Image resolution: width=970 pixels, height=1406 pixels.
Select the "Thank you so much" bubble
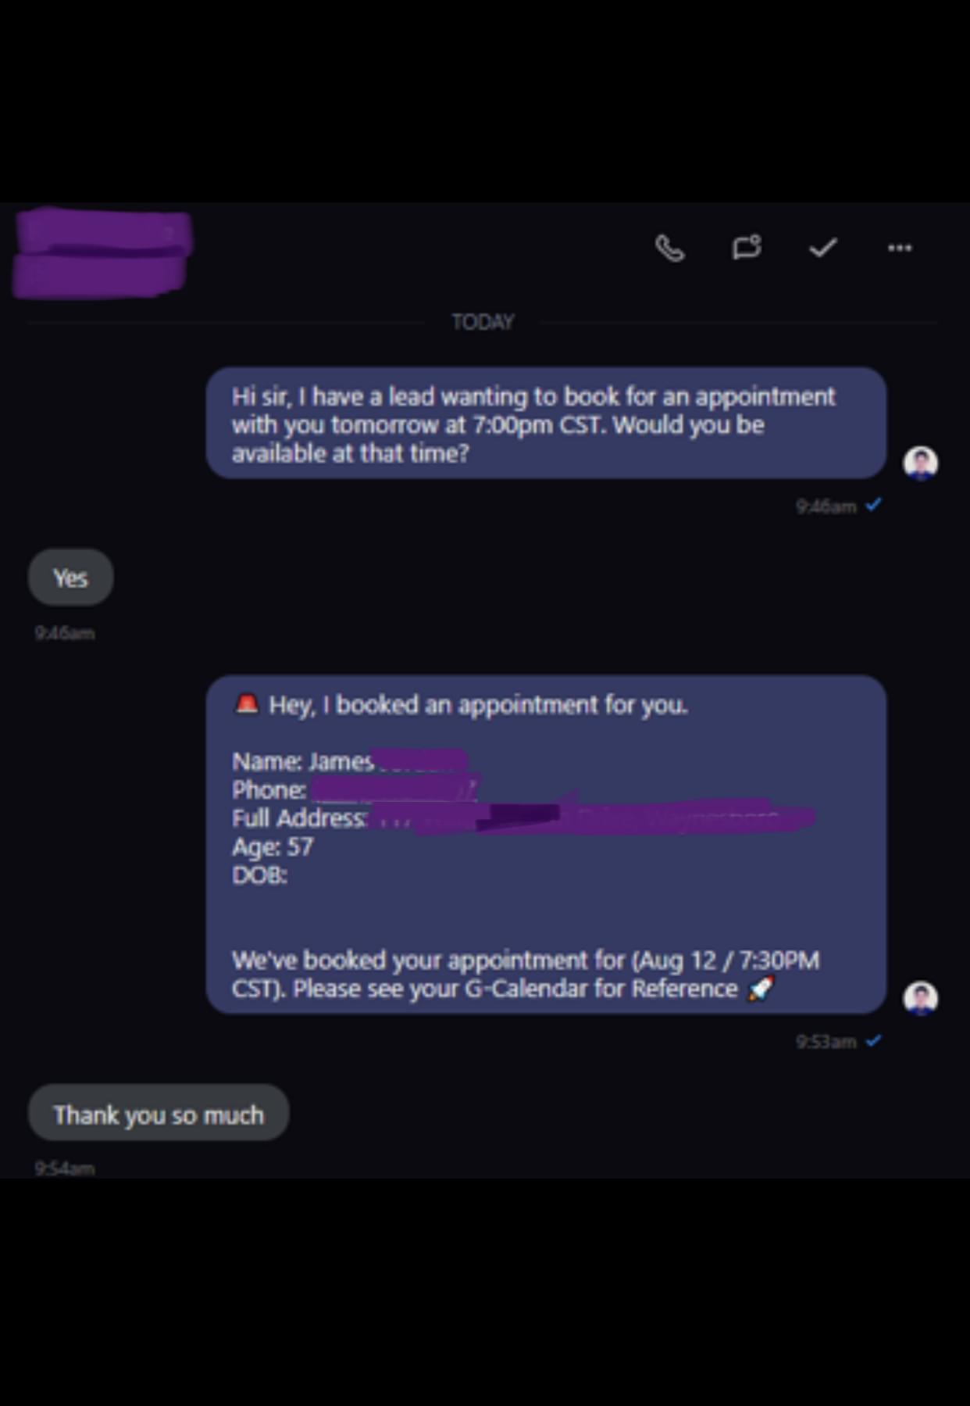click(x=159, y=1112)
